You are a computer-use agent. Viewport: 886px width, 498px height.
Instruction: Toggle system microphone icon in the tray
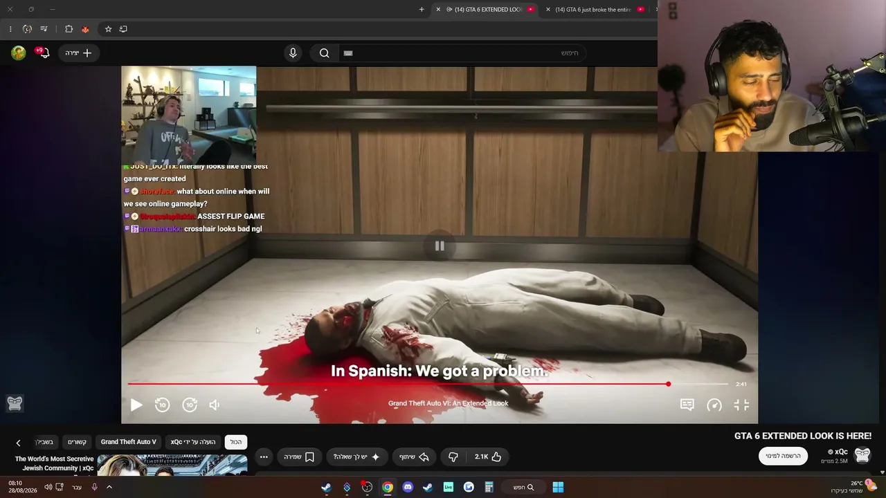pyautogui.click(x=95, y=487)
